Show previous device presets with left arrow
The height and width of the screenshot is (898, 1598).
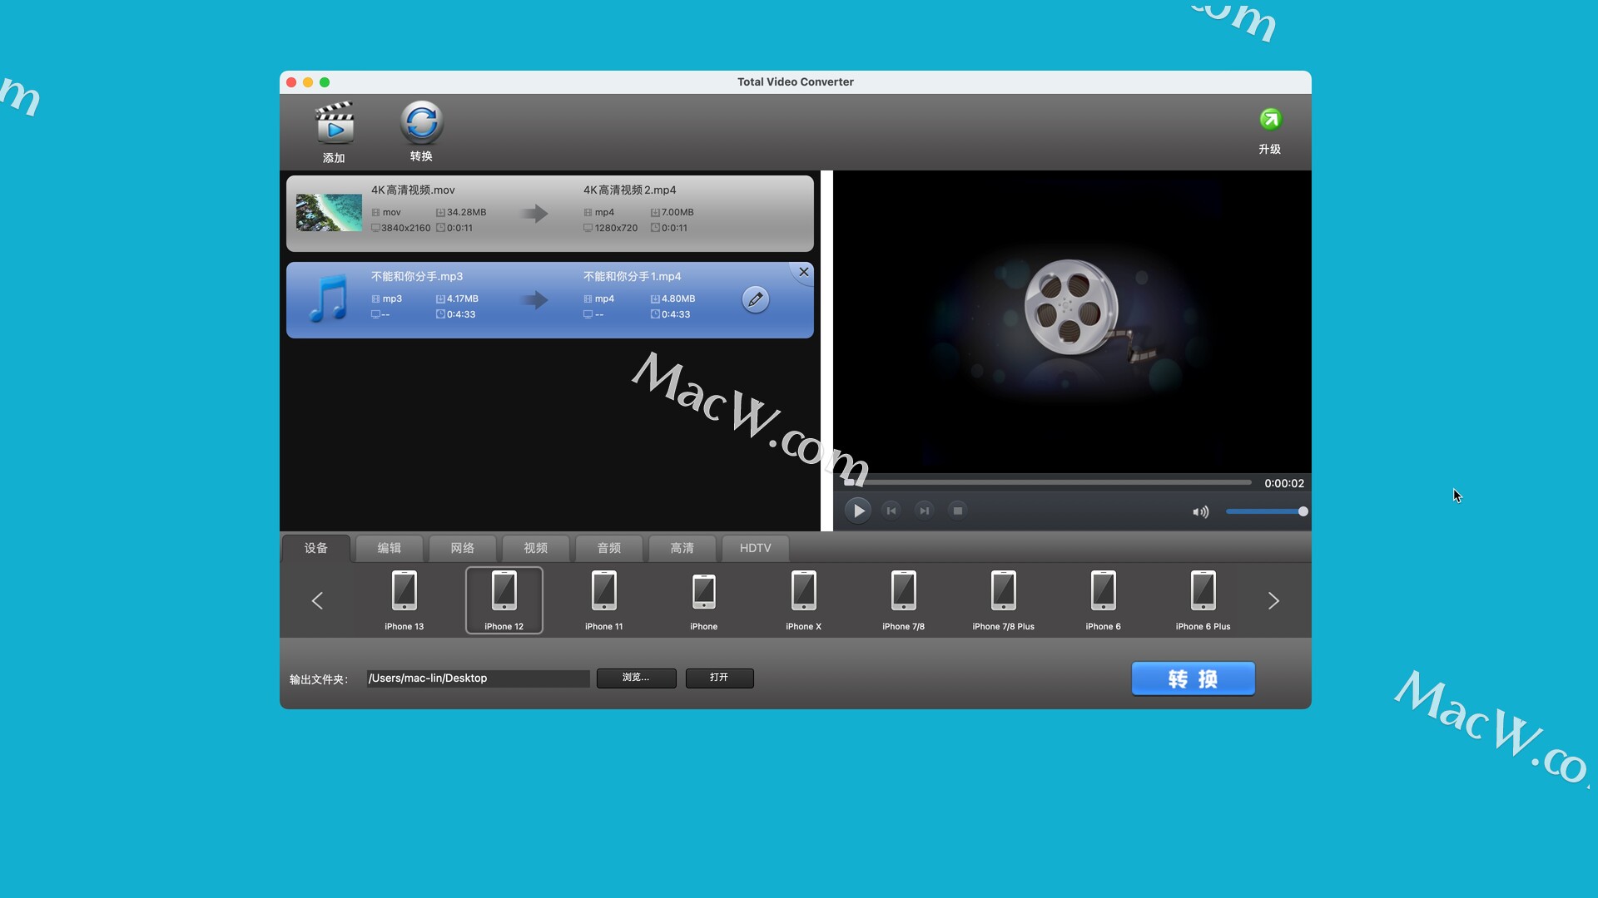[x=317, y=600]
